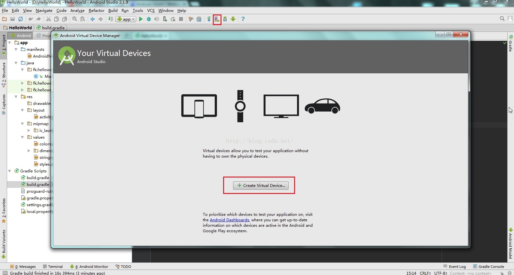Collapse the values folder

tap(23, 137)
